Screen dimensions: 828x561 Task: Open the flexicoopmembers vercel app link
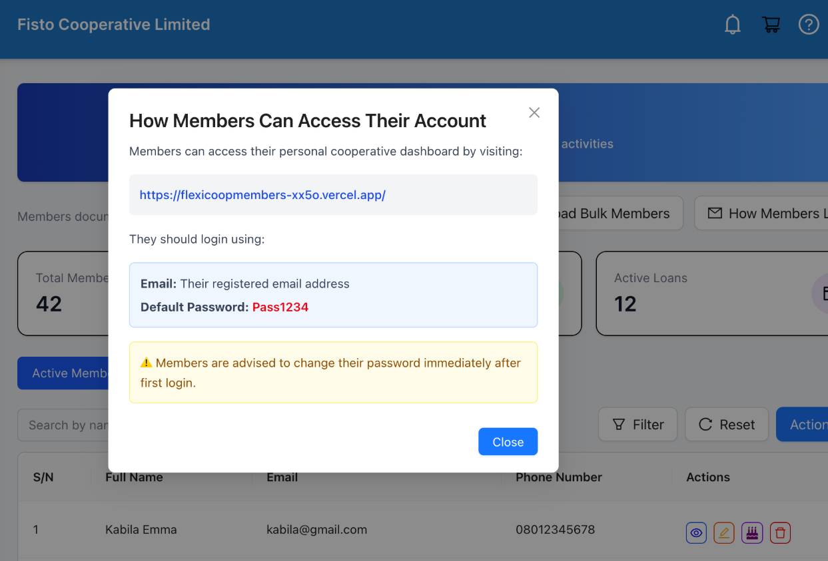pyautogui.click(x=262, y=195)
